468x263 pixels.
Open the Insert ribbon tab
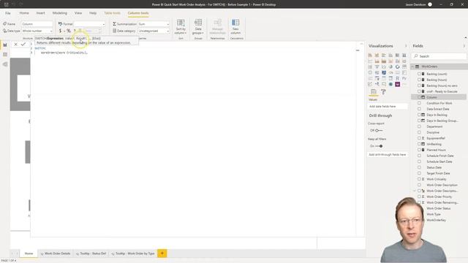click(41, 13)
